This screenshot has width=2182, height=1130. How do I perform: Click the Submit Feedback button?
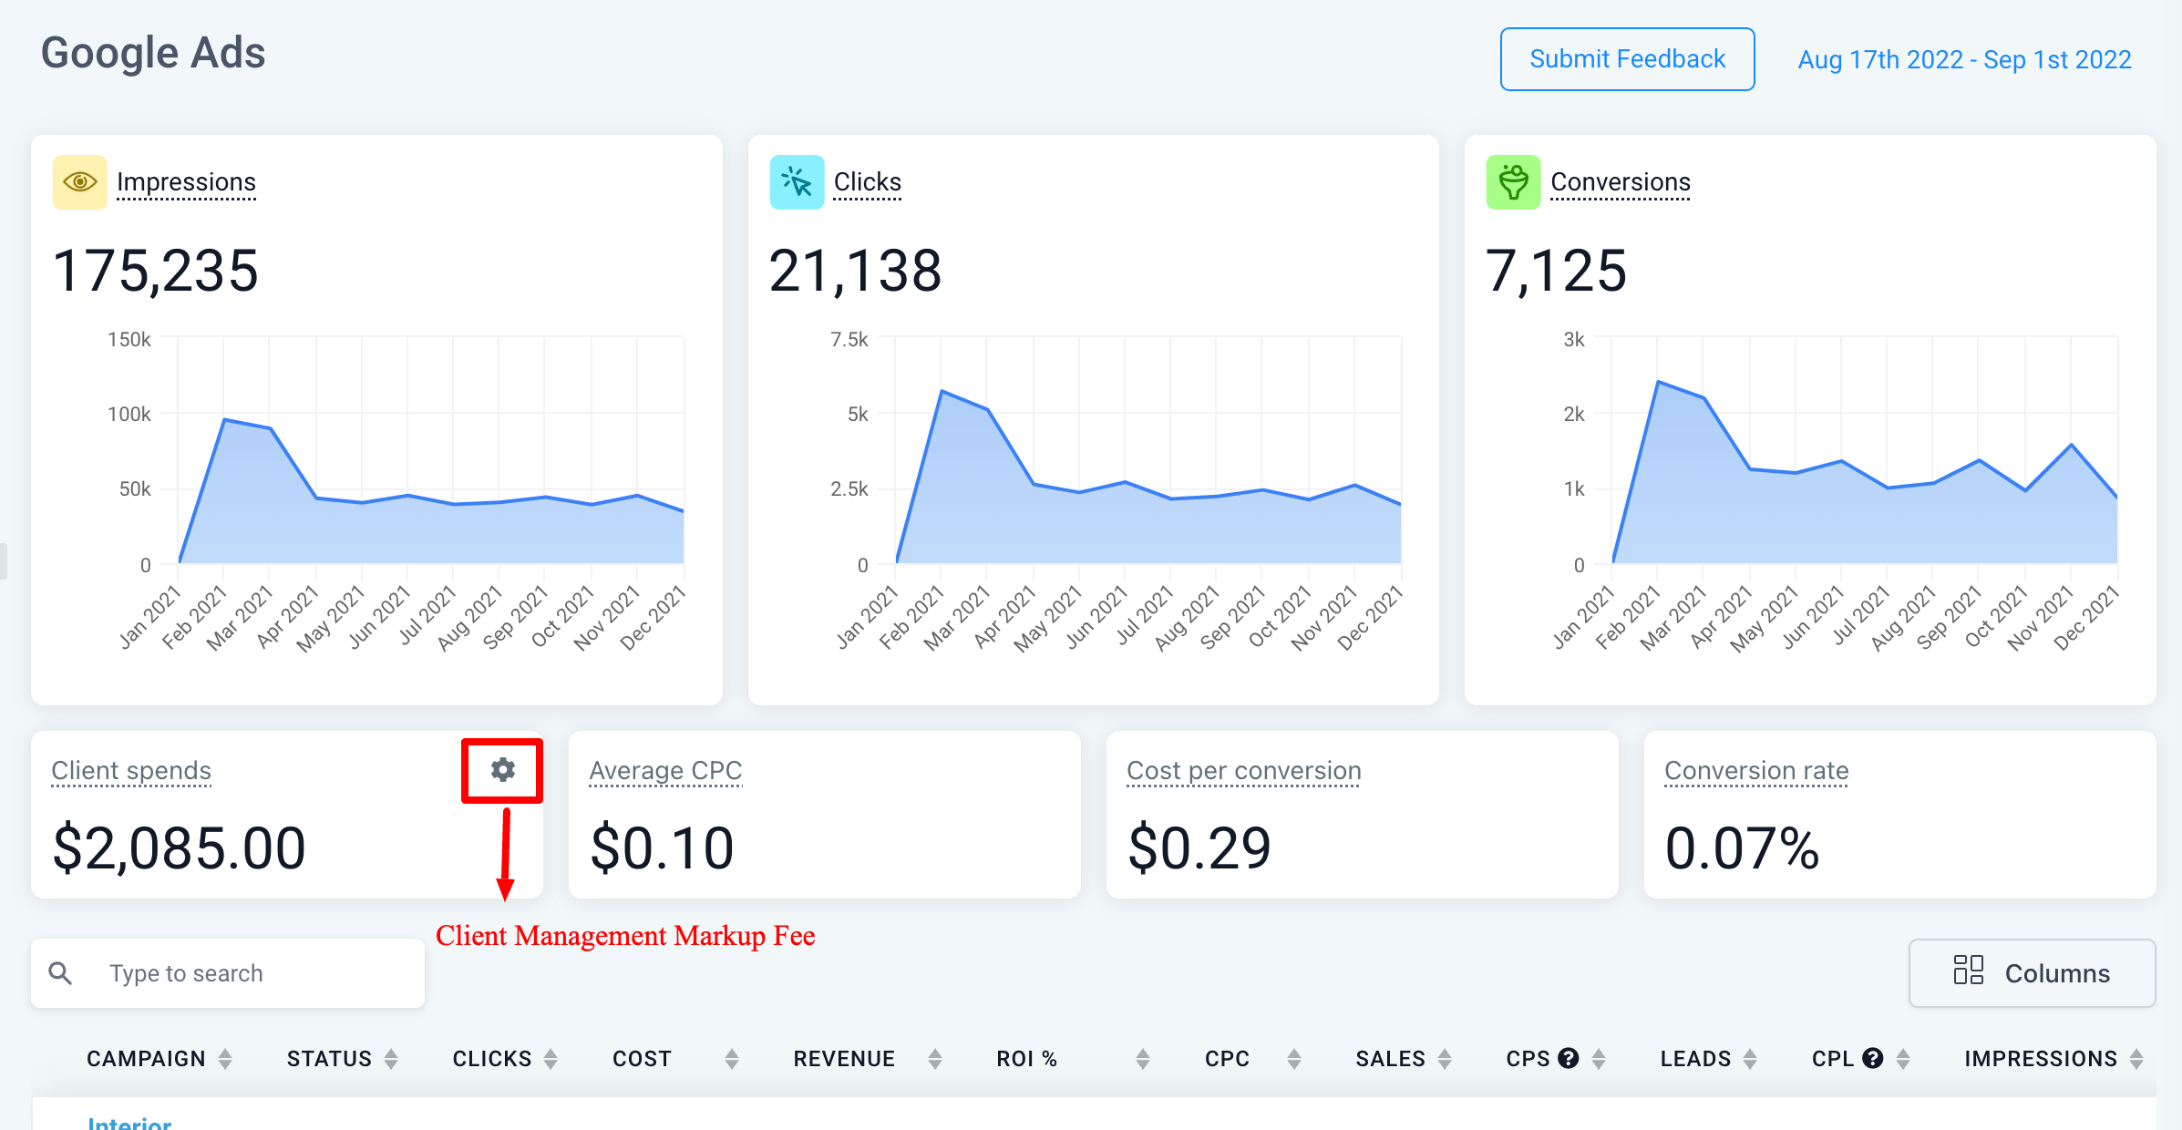pos(1627,59)
